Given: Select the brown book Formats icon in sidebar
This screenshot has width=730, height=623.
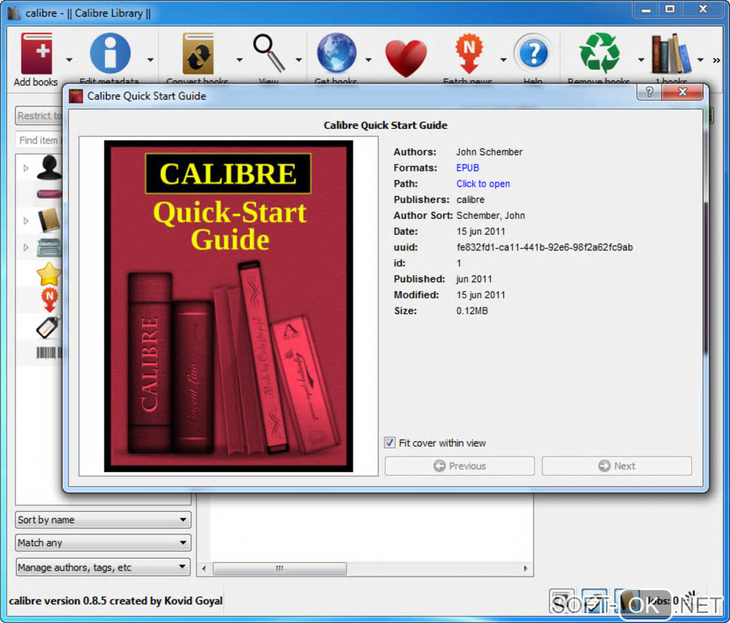Looking at the screenshot, I should tap(49, 220).
